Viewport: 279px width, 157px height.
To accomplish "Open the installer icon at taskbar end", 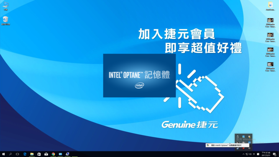I will coord(67,154).
